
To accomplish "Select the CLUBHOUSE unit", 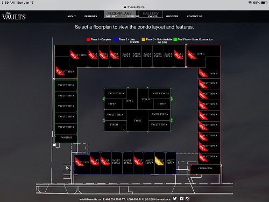I will pos(205,169).
